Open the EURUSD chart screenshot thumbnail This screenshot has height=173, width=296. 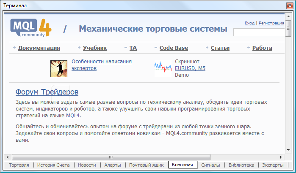click(x=163, y=69)
